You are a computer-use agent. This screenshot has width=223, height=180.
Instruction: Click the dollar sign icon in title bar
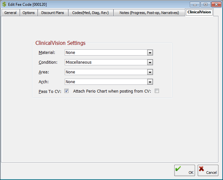[5, 4]
